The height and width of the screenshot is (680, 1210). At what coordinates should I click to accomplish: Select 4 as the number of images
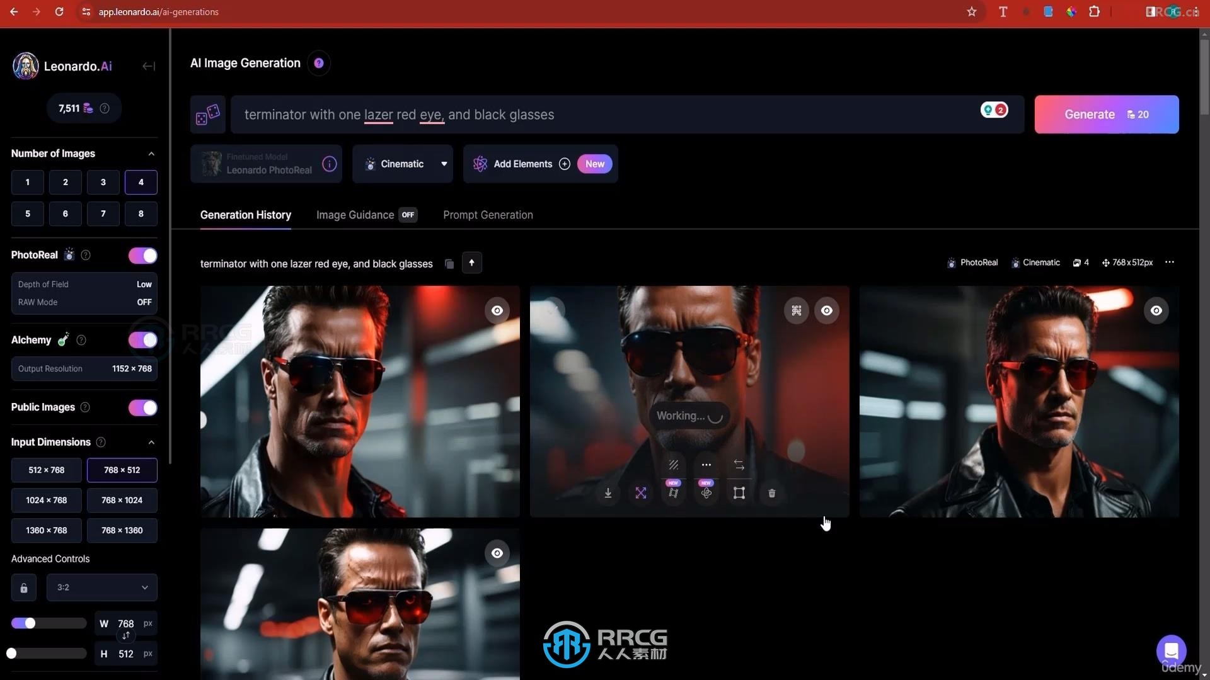(x=141, y=182)
